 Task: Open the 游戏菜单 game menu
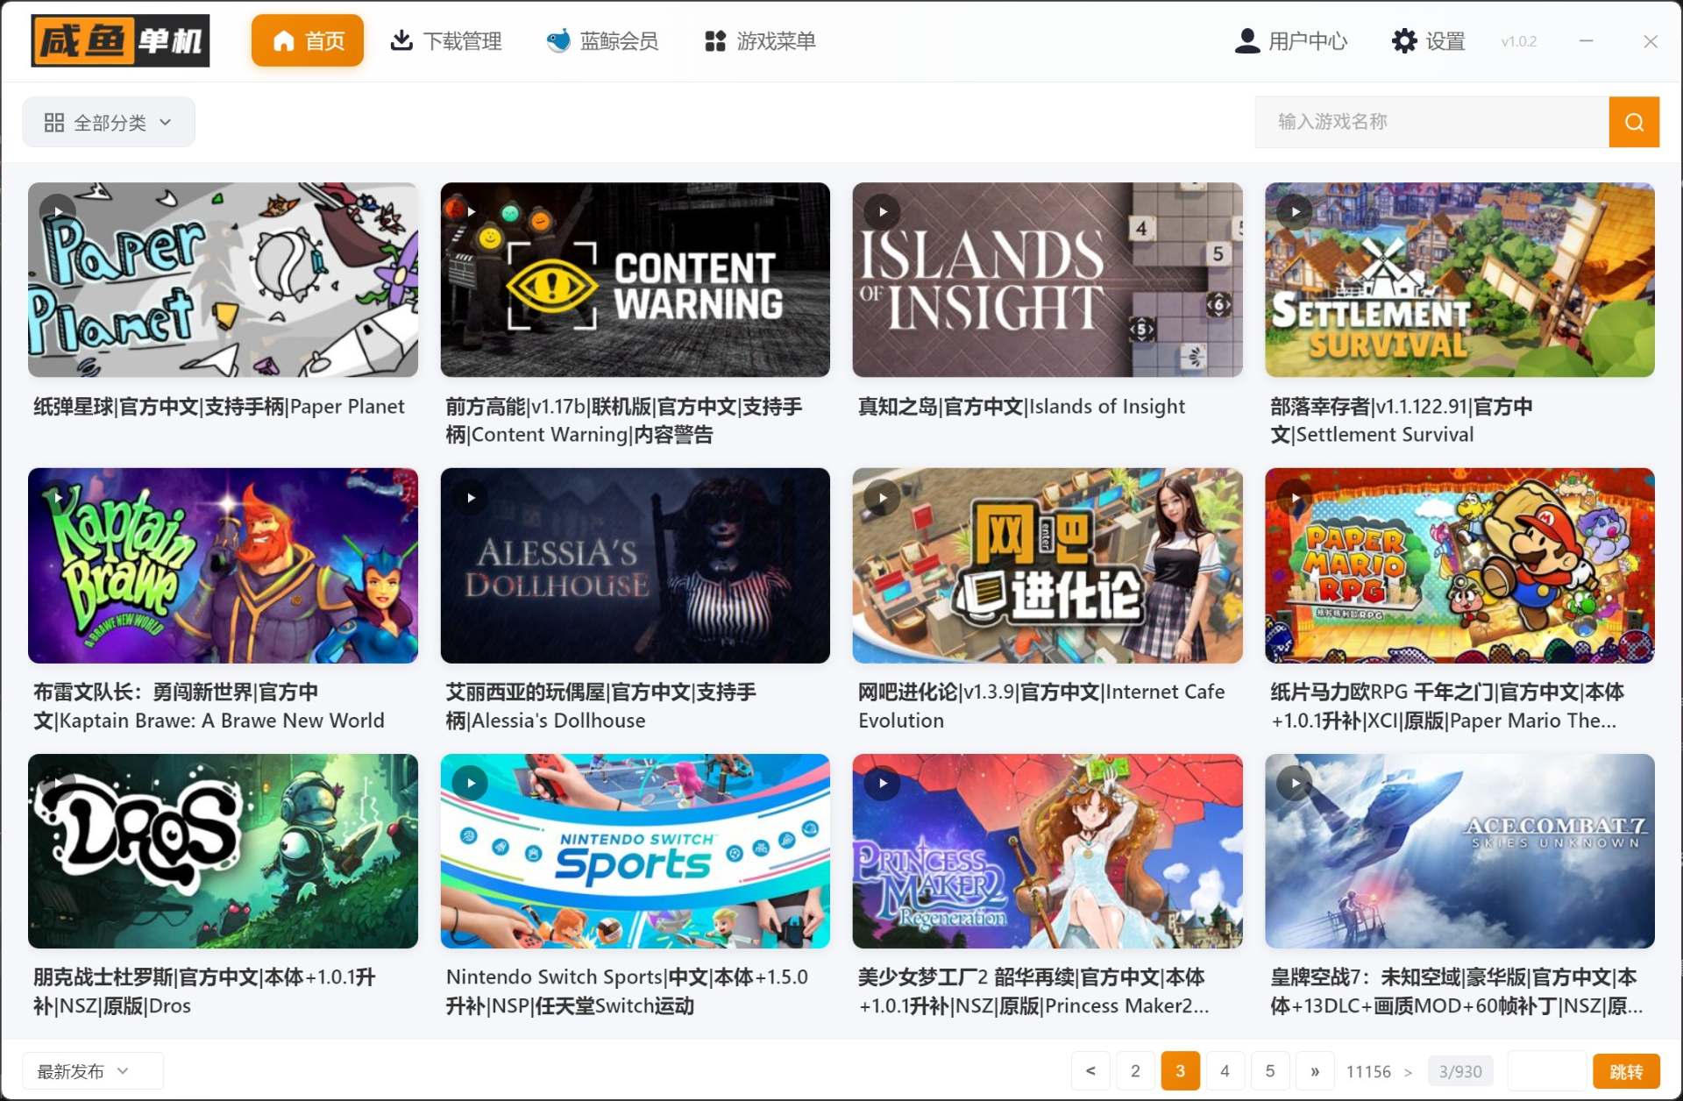pyautogui.click(x=760, y=41)
